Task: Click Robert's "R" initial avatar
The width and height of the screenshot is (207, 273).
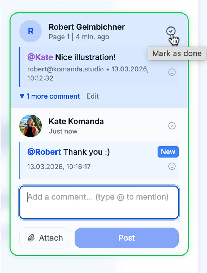Action: (x=31, y=31)
